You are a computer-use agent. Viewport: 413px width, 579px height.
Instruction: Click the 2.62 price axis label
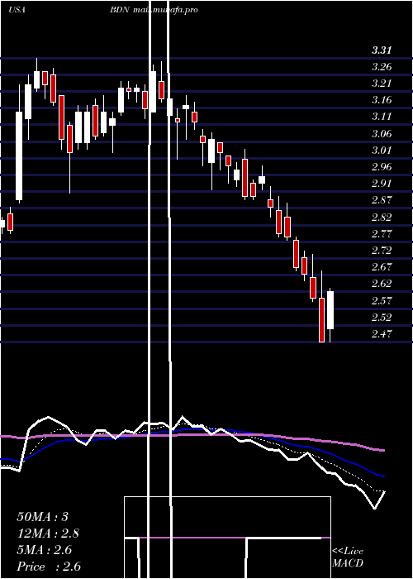coord(382,284)
